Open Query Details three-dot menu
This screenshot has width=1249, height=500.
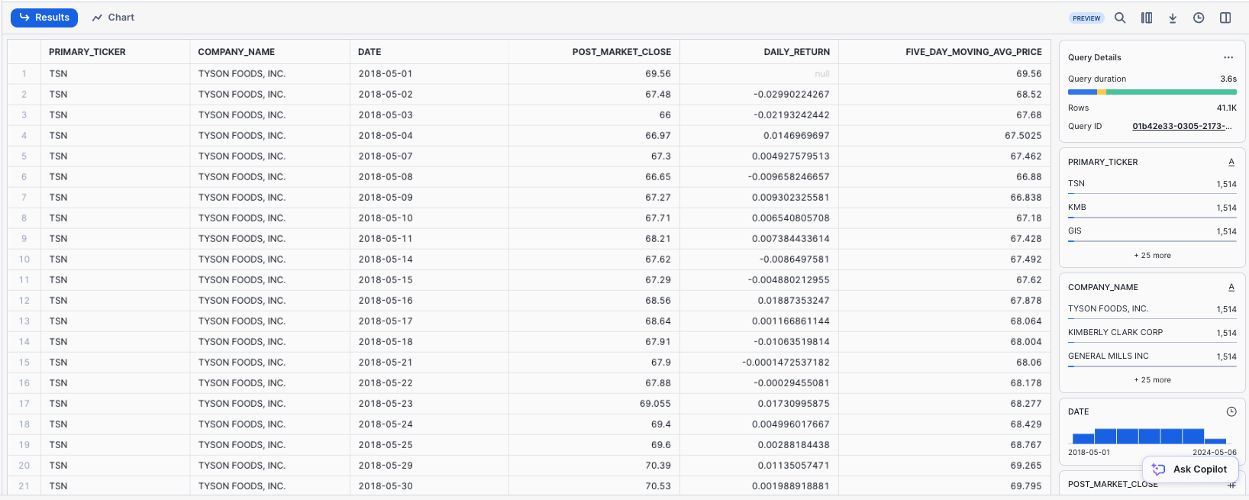click(1228, 57)
